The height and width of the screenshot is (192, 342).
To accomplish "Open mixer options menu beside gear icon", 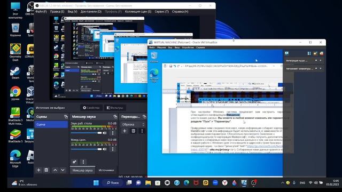I will (83, 162).
